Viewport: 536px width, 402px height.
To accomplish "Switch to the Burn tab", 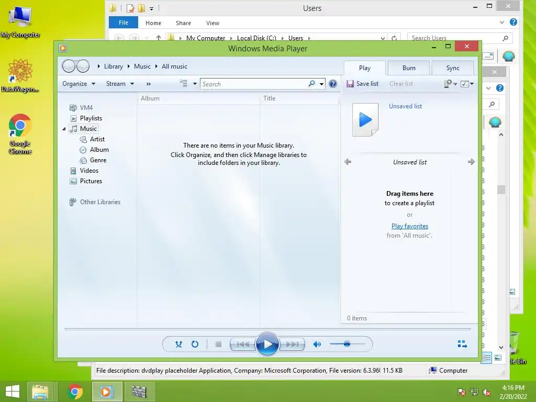I will pyautogui.click(x=409, y=68).
